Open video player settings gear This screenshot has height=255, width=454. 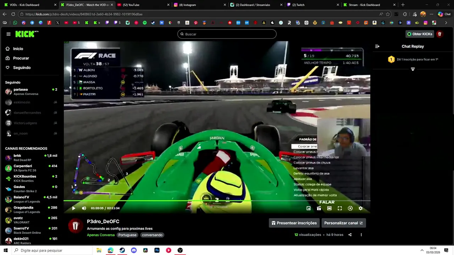click(360, 208)
